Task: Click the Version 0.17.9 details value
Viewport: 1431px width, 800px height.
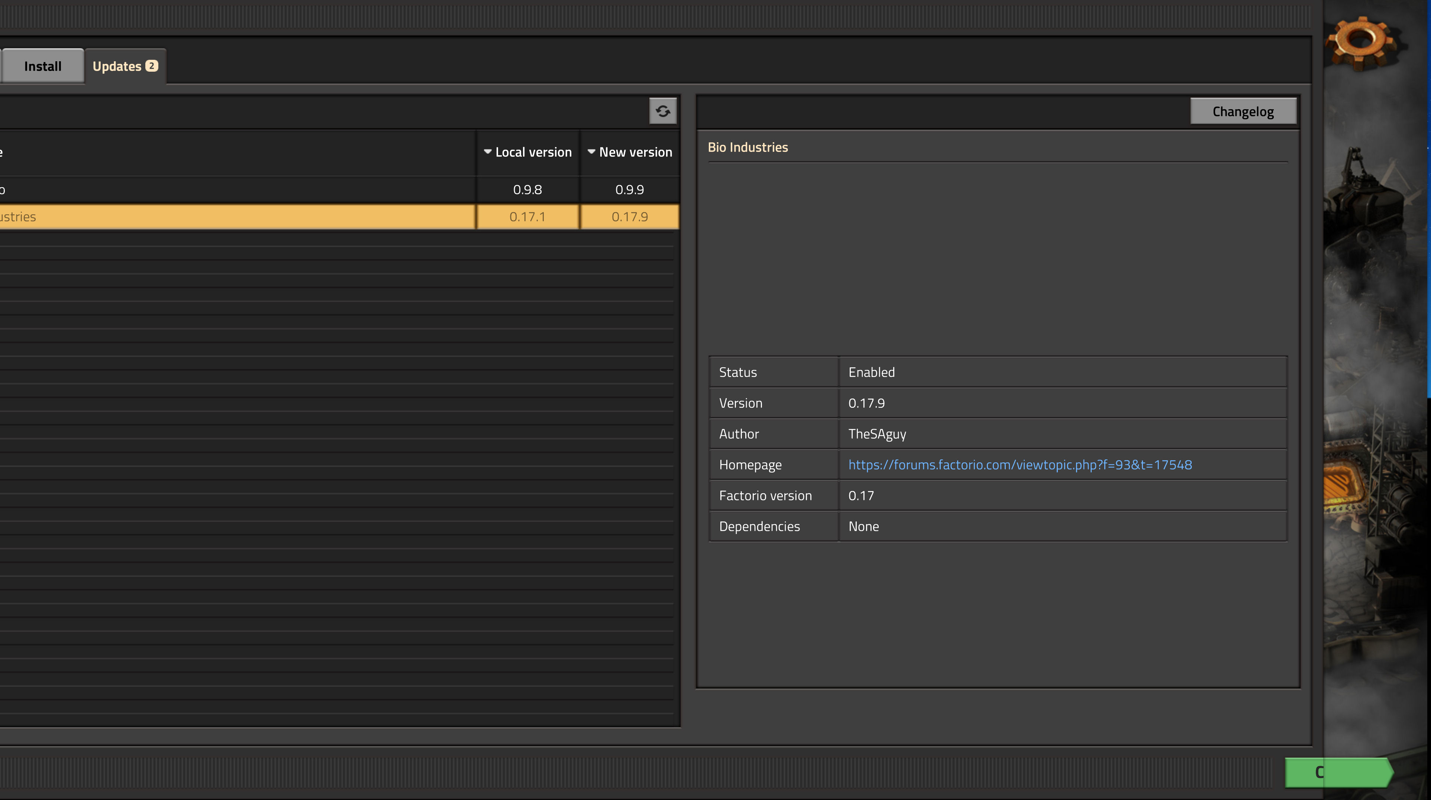Action: click(867, 404)
